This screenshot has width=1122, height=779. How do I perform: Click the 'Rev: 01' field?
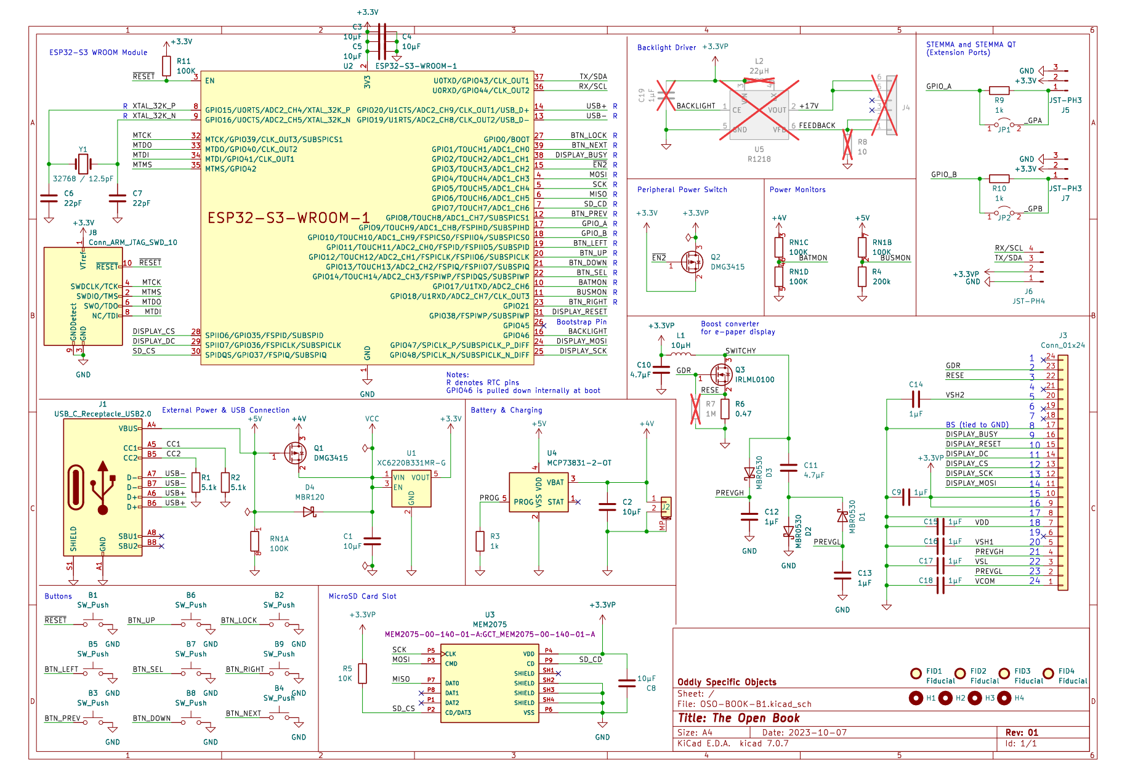(1022, 733)
